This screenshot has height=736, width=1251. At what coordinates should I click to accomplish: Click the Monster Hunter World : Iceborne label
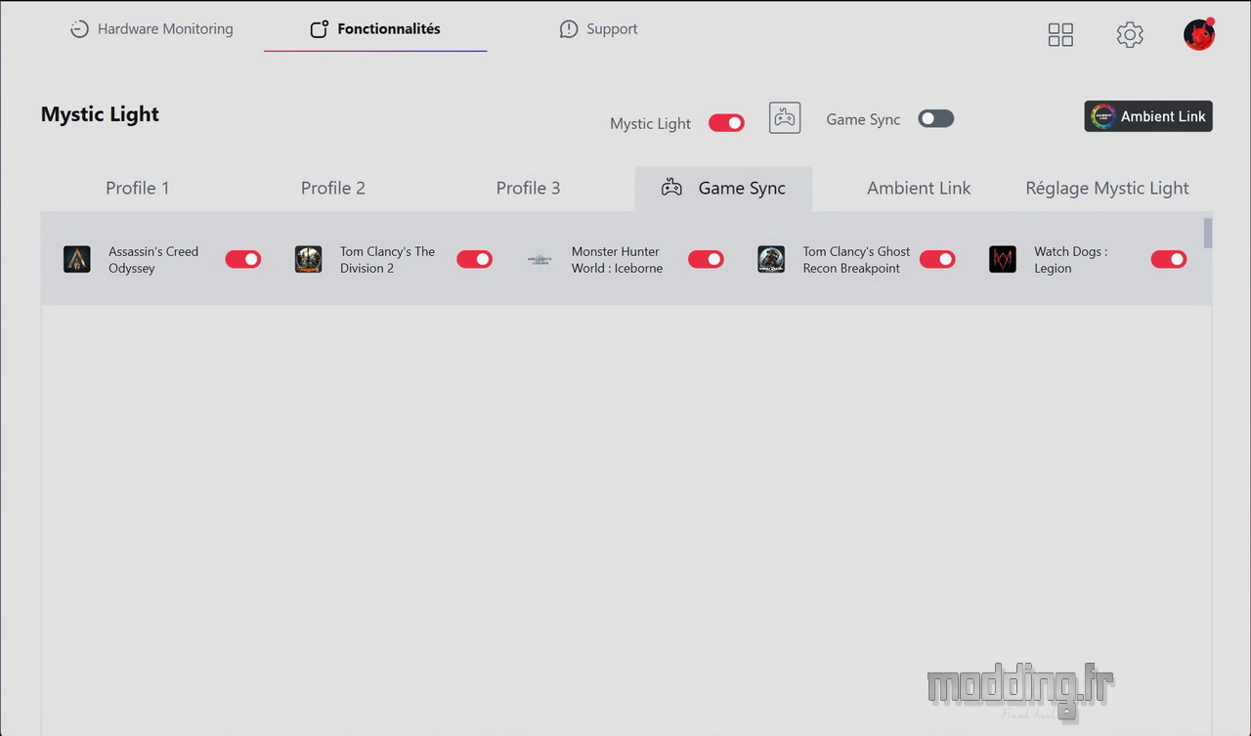617,260
